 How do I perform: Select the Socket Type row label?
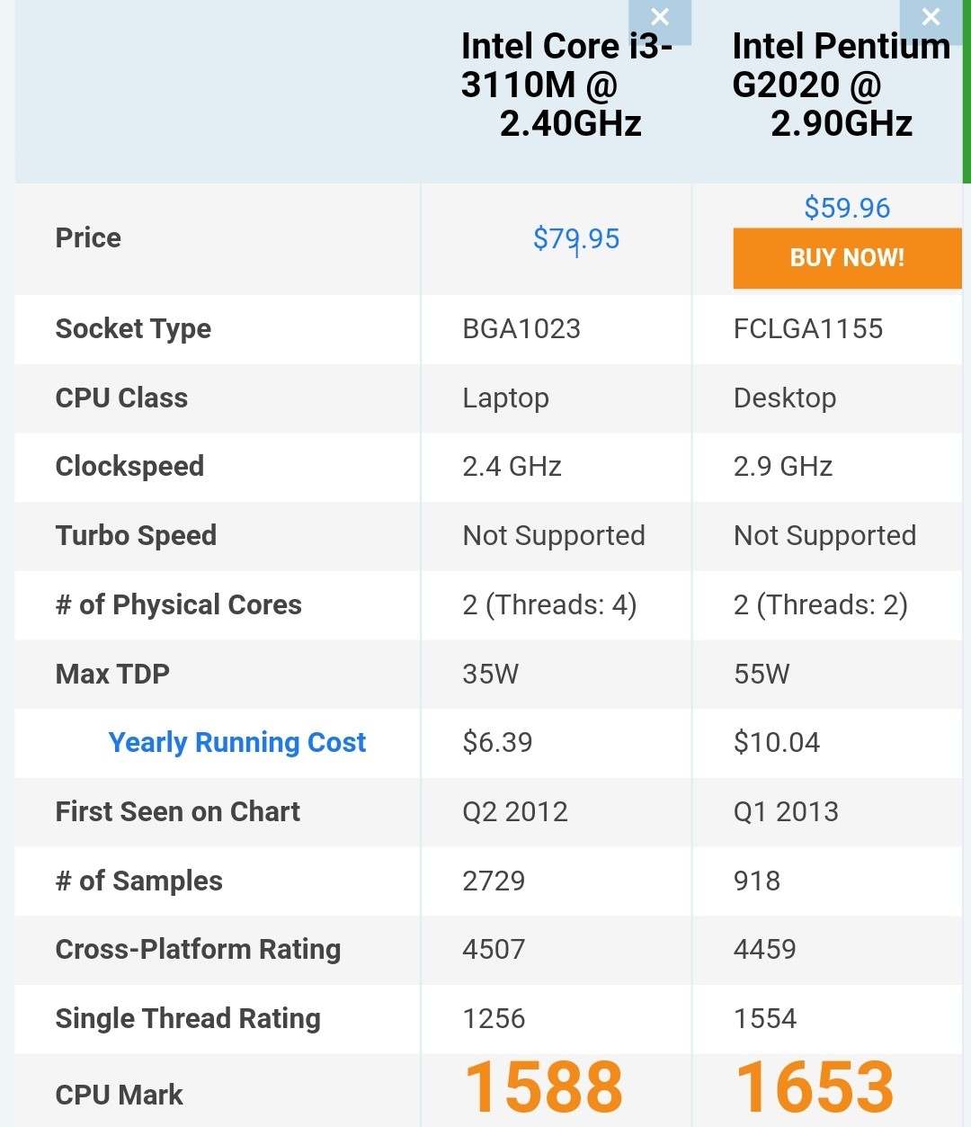[x=133, y=329]
